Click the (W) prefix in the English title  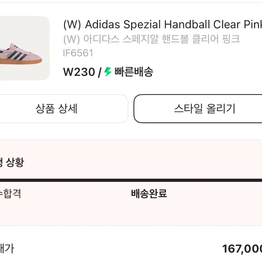click(x=72, y=25)
